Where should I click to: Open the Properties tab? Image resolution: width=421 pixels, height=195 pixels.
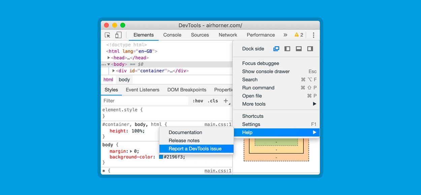[223, 90]
